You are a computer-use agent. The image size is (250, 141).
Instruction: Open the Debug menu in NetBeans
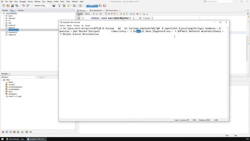tap(50, 2)
